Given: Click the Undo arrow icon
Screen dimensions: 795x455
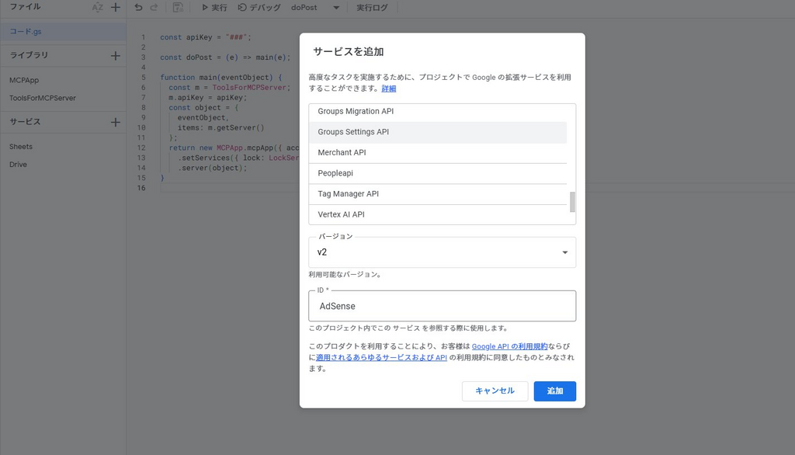Looking at the screenshot, I should pos(138,7).
